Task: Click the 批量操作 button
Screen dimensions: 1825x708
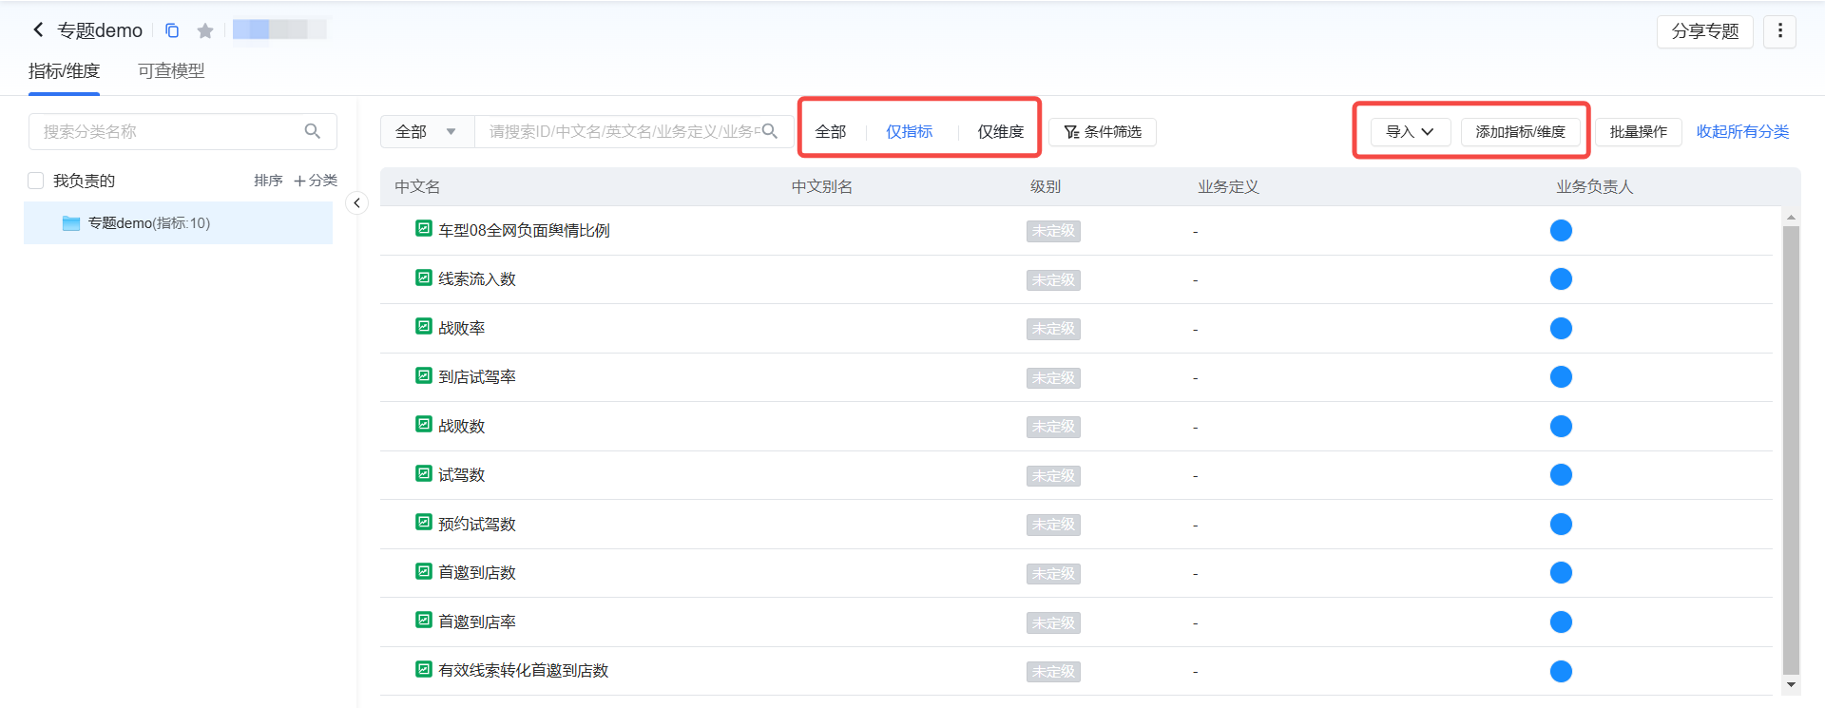Action: tap(1639, 131)
